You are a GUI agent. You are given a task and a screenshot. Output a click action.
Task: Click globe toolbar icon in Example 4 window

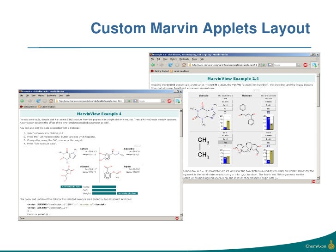(x=177, y=101)
